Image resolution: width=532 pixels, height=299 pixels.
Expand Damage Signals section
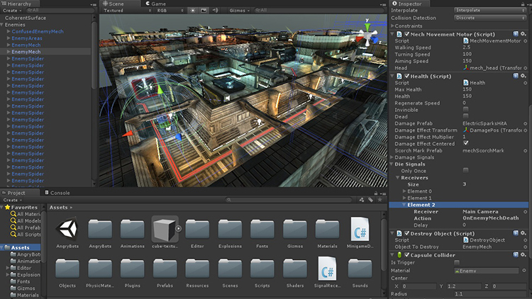392,157
